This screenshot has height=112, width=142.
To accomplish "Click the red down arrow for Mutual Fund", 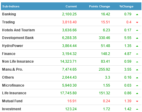I will (x=137, y=101).
